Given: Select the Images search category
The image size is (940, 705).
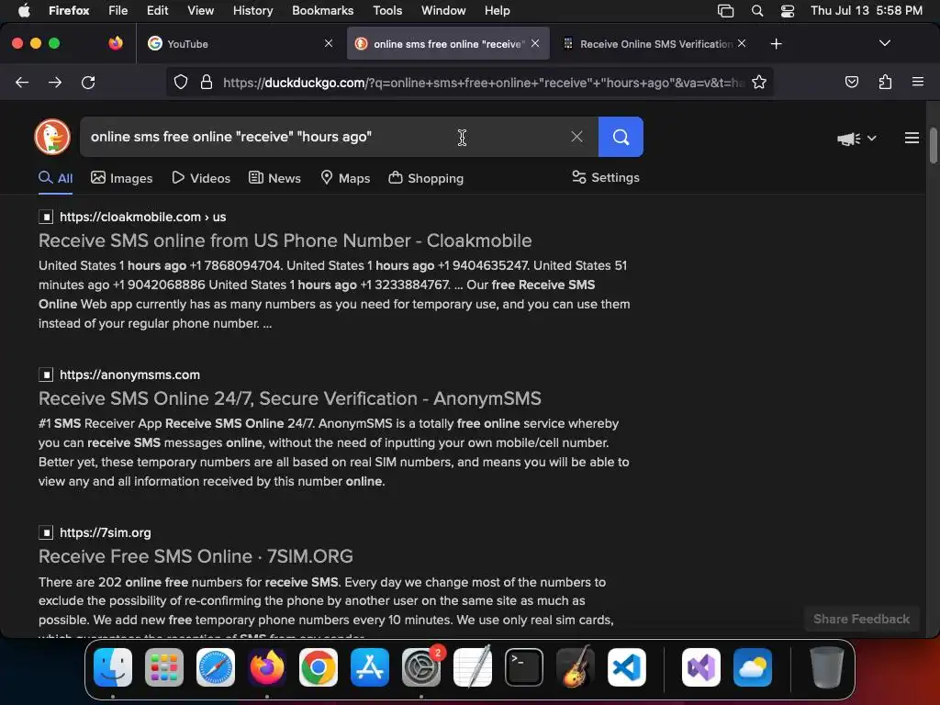Looking at the screenshot, I should [x=122, y=178].
